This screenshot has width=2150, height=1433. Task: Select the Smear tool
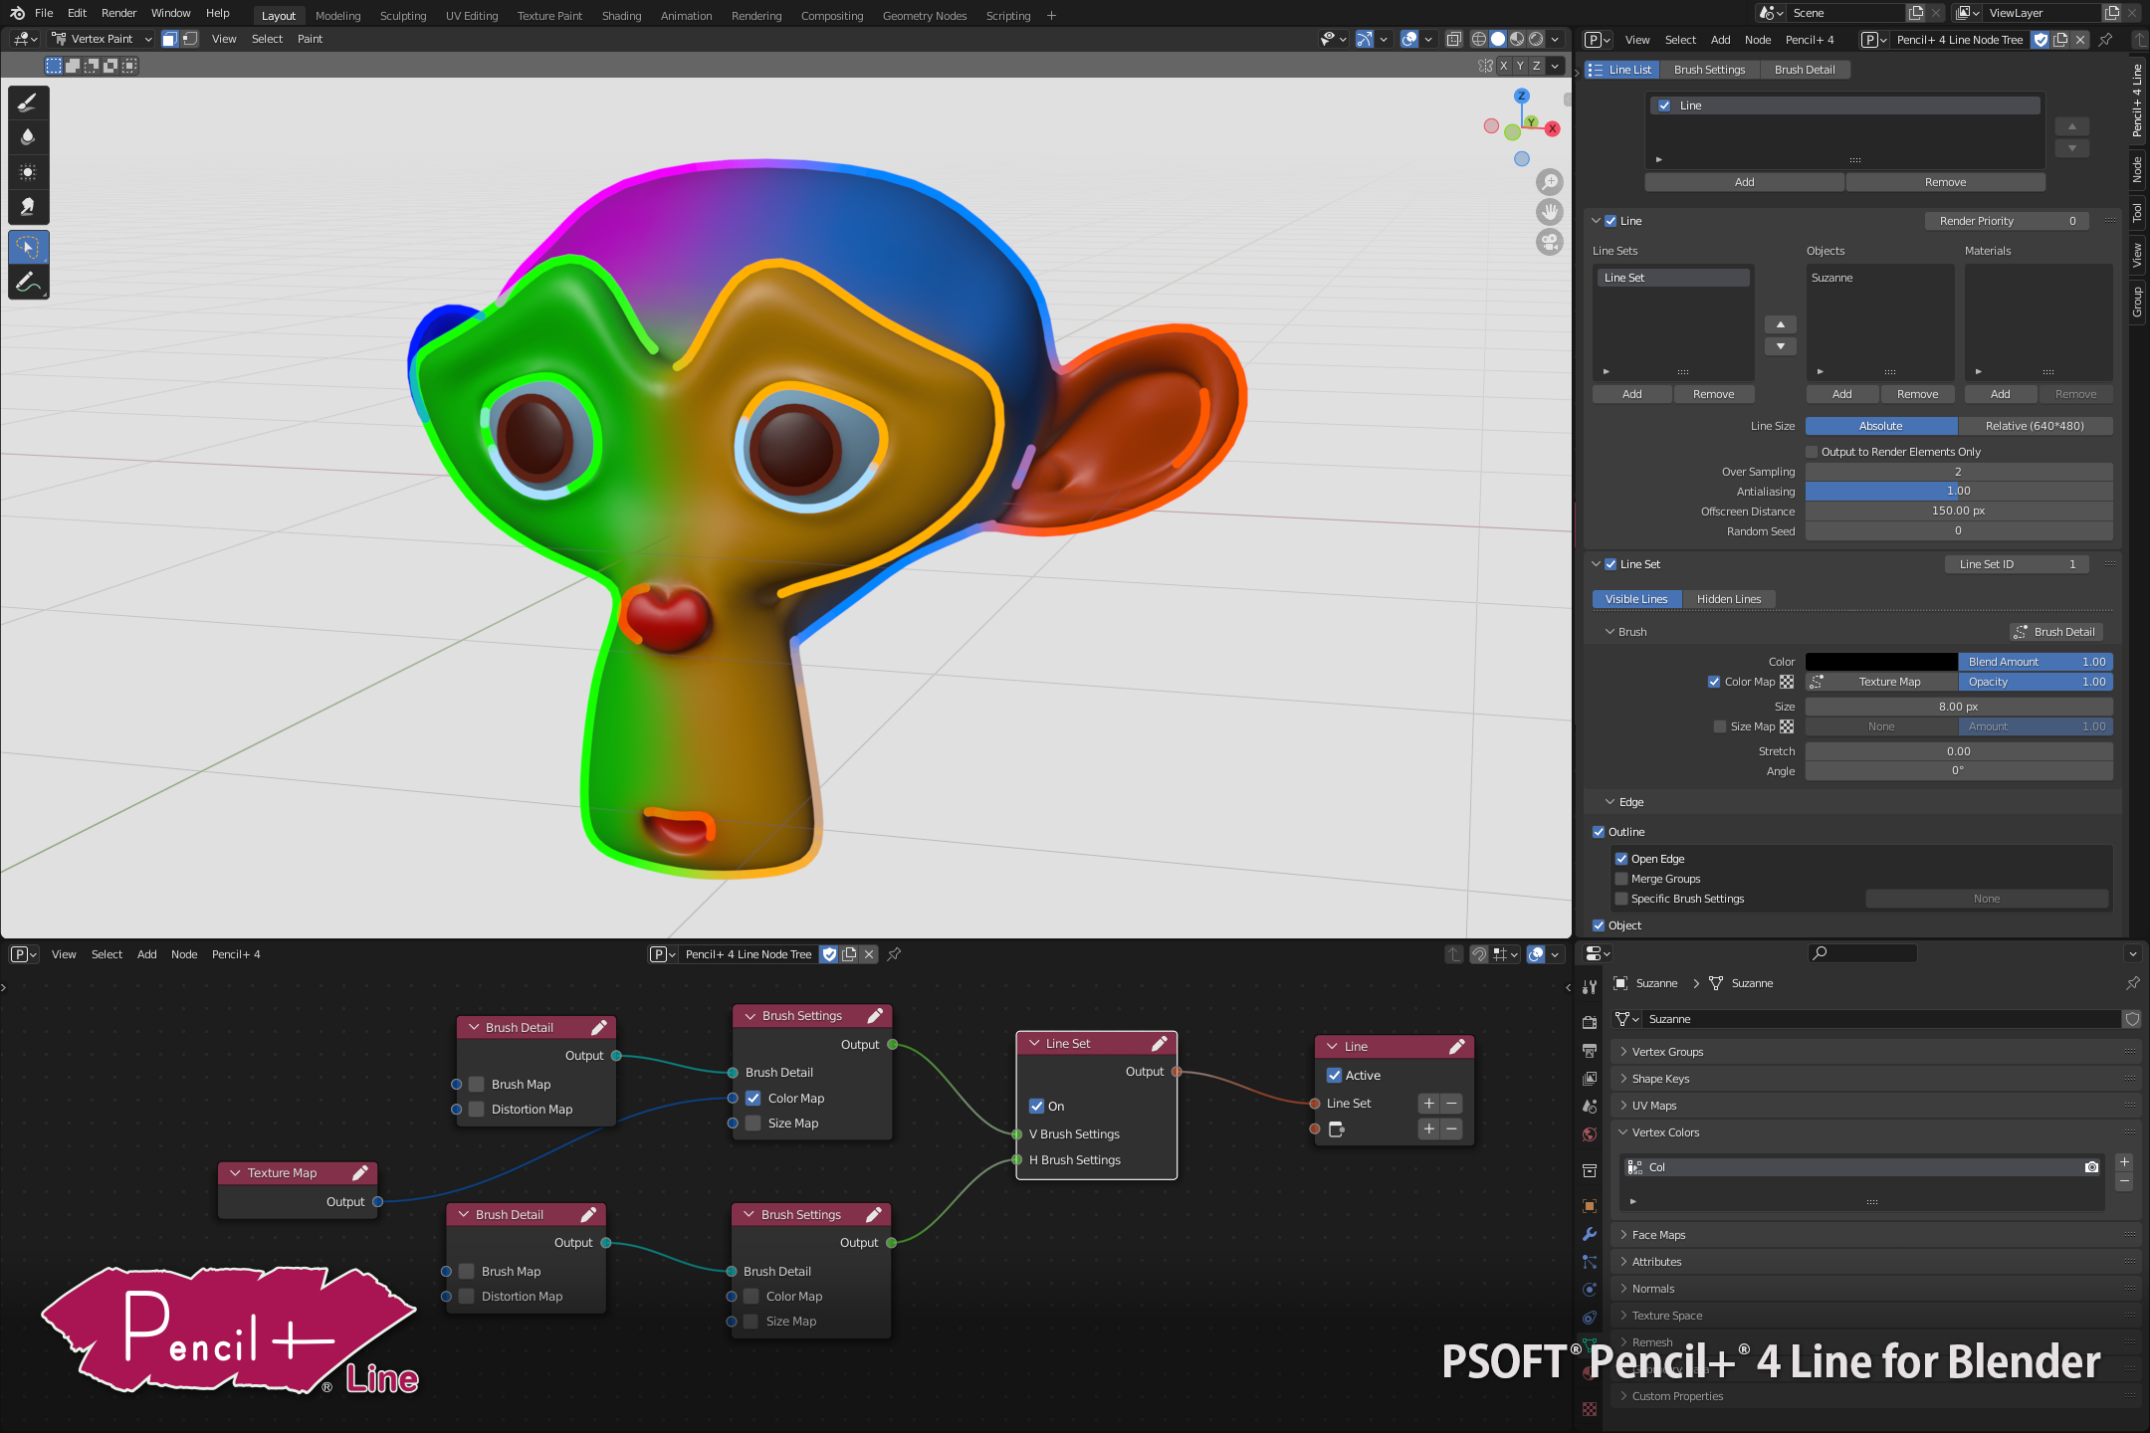[28, 207]
